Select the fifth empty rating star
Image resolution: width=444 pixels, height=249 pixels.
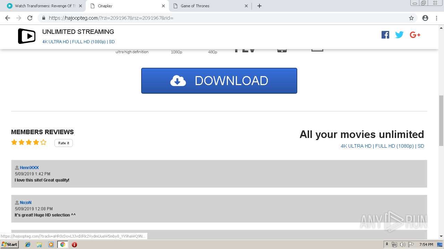(43, 142)
